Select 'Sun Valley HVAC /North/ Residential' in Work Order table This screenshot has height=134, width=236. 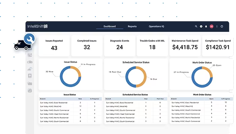(x=186, y=118)
